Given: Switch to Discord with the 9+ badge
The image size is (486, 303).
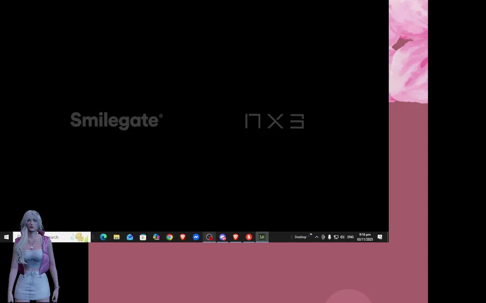Looking at the screenshot, I should (223, 237).
